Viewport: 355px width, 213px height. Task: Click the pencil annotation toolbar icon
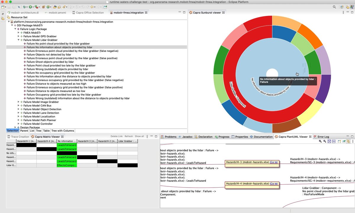64,7
